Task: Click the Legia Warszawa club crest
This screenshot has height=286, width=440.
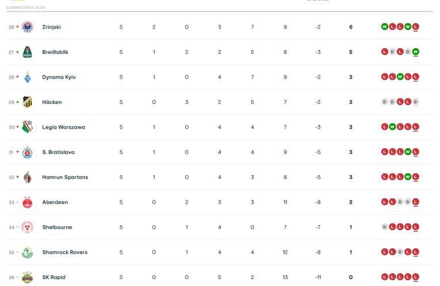Action: pos(28,127)
